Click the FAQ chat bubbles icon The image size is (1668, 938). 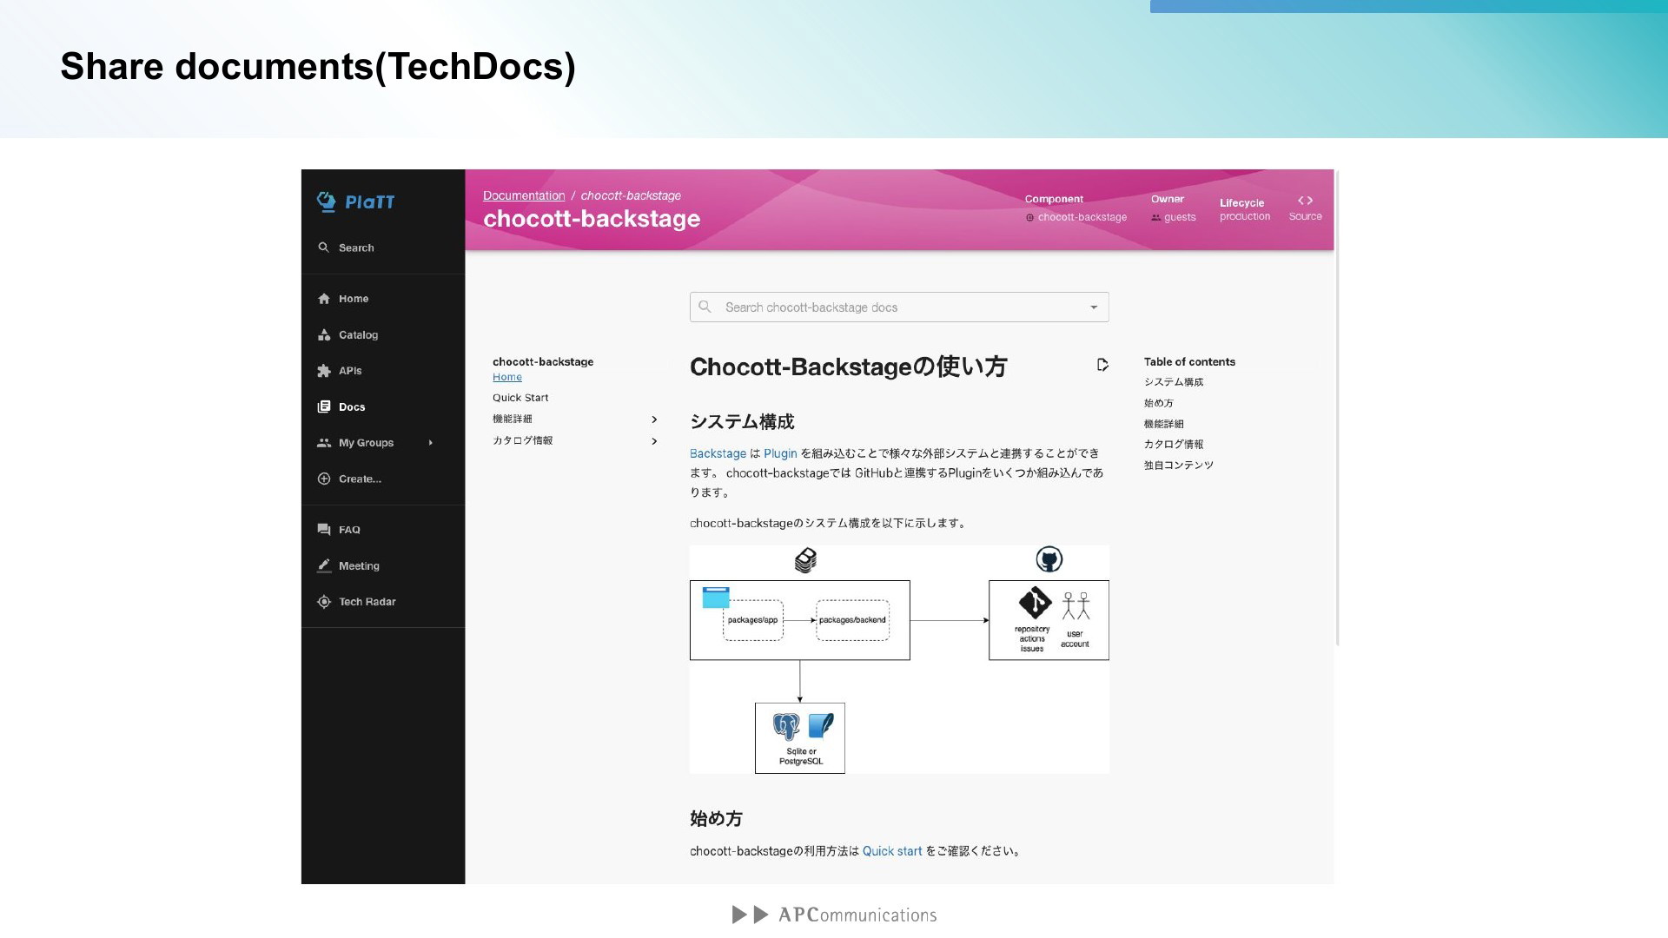(324, 530)
